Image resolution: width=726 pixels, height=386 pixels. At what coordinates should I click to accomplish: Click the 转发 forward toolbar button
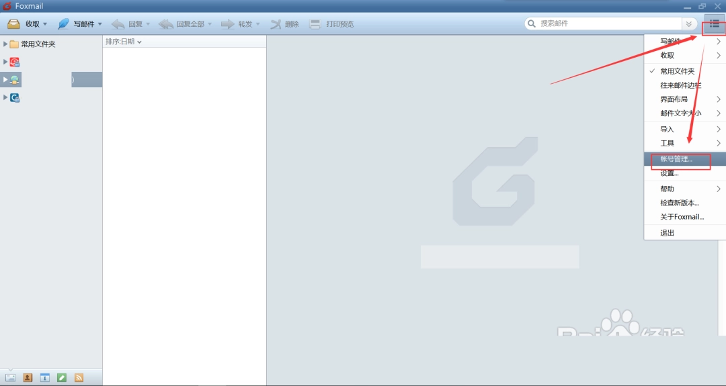[x=236, y=24]
